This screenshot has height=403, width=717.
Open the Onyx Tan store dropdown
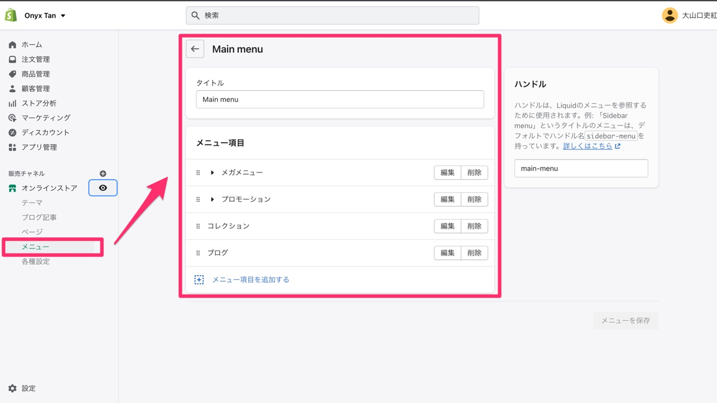coord(45,15)
